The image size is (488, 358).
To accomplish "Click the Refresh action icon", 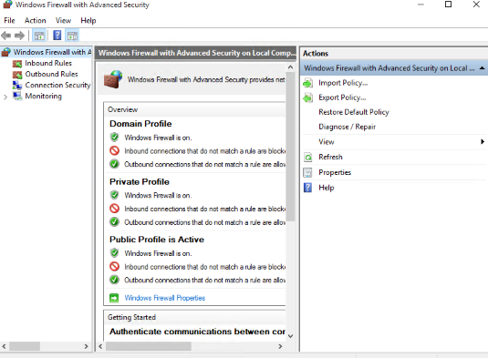I will point(307,158).
